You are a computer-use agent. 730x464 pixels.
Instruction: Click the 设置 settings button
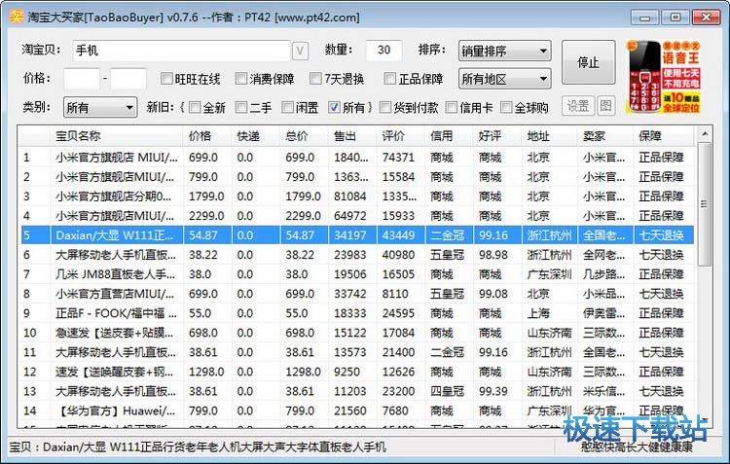577,106
